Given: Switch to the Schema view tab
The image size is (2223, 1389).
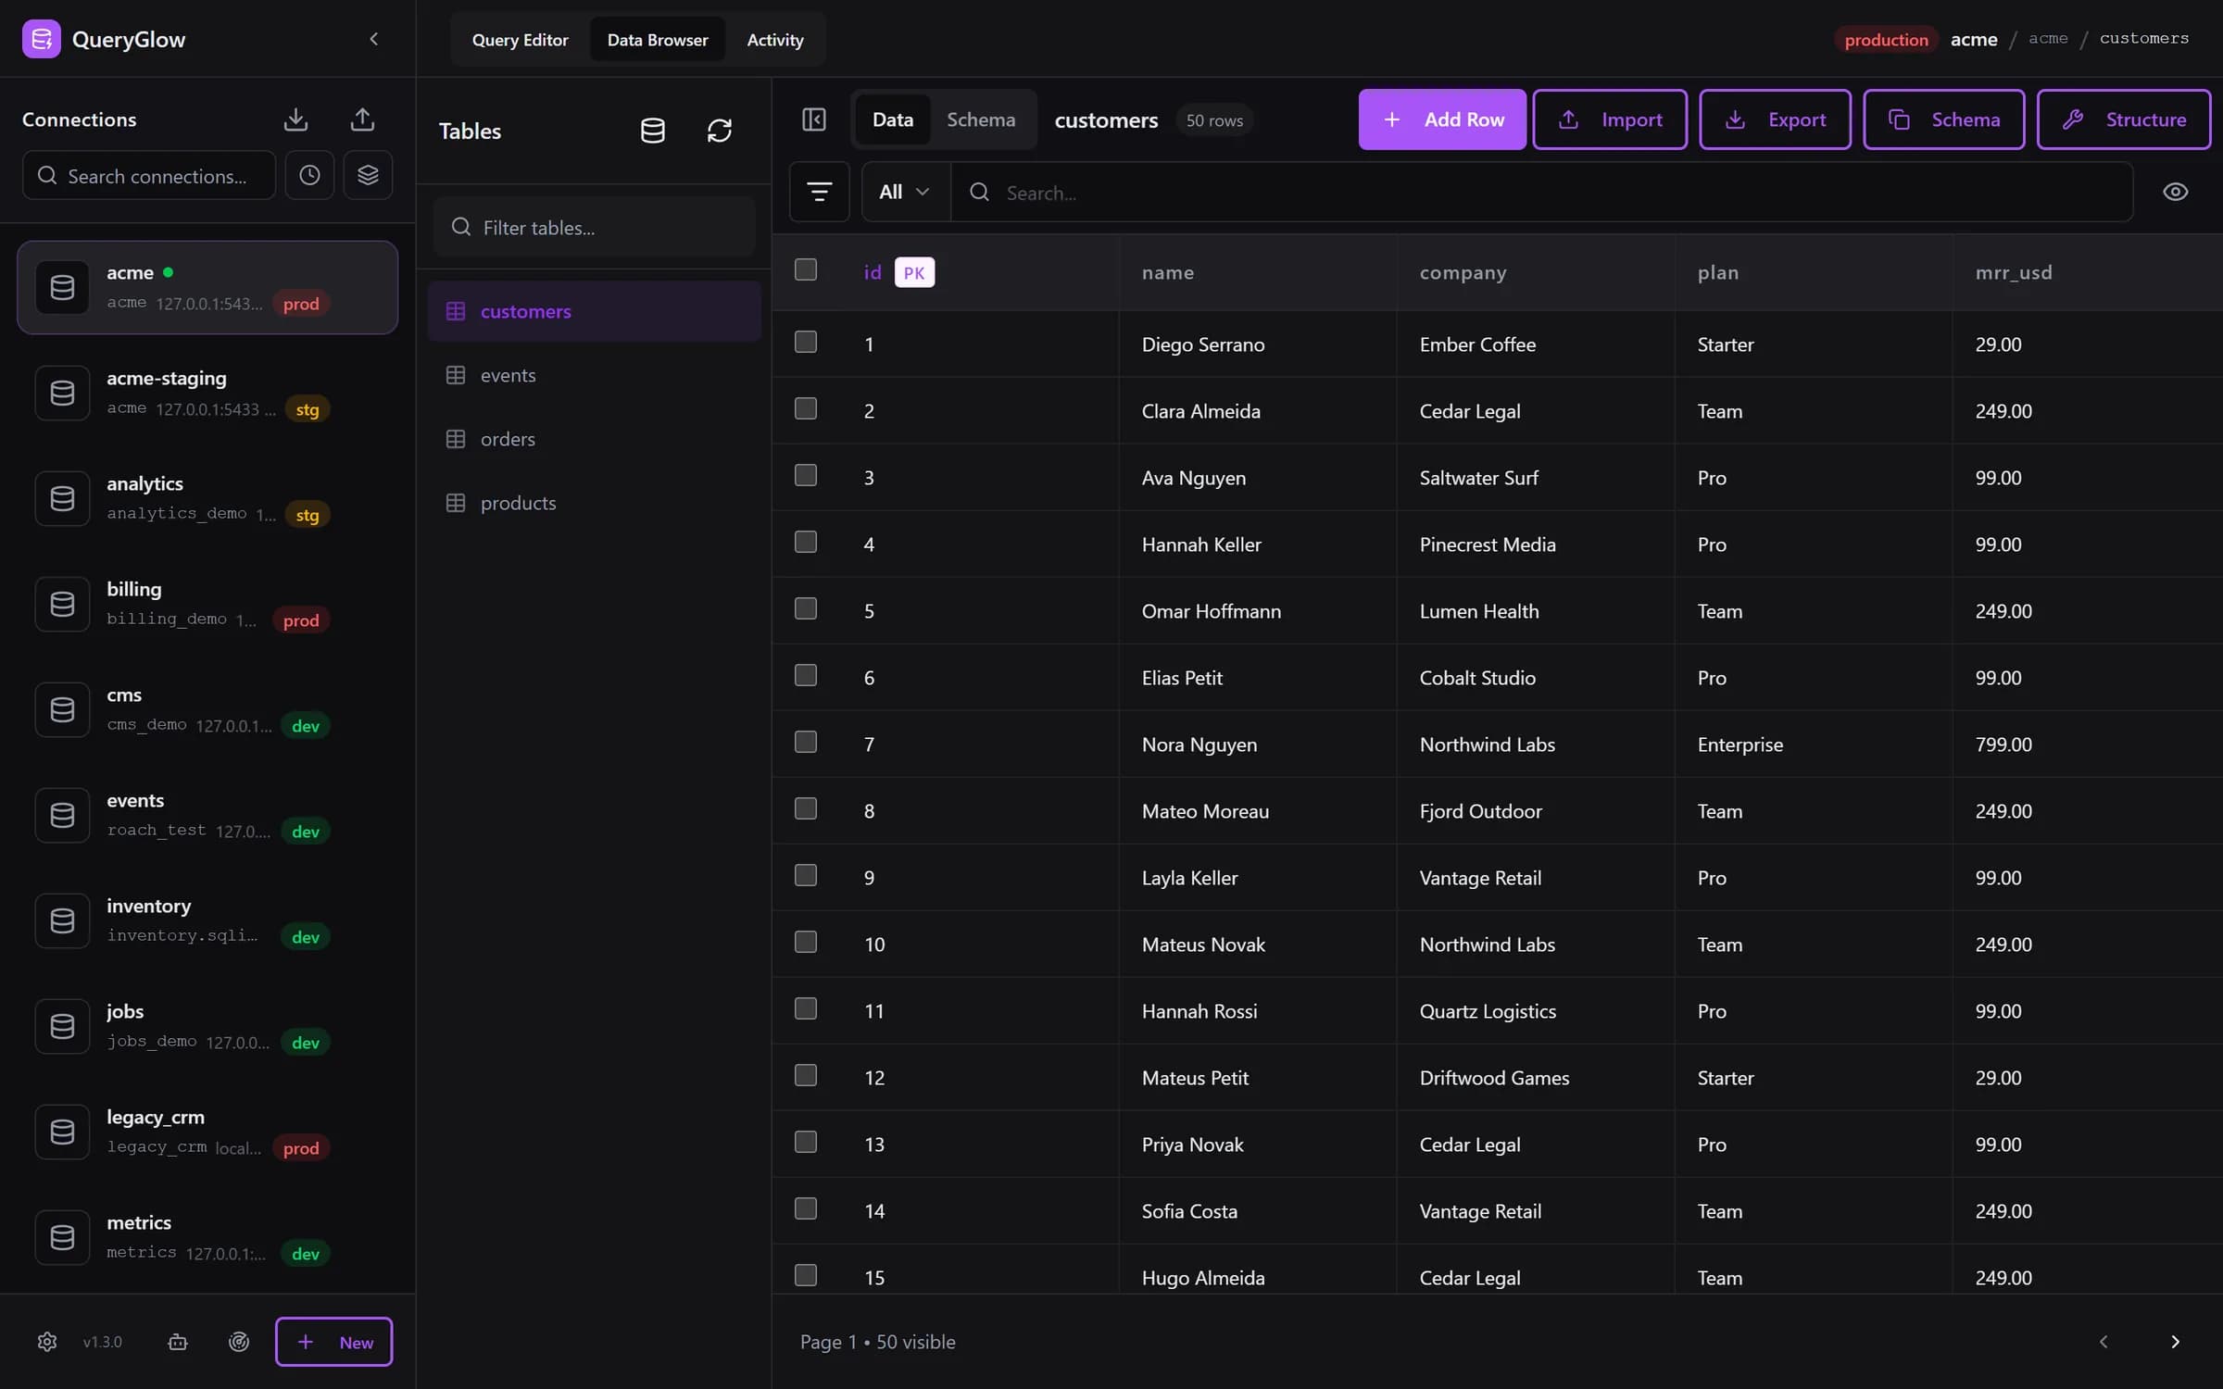Looking at the screenshot, I should coord(981,119).
